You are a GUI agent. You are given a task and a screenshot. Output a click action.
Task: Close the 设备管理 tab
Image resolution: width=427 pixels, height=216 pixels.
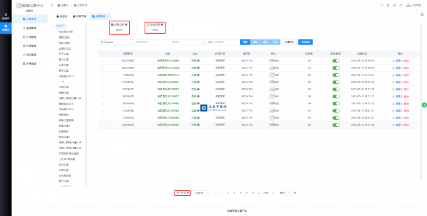coord(108,17)
